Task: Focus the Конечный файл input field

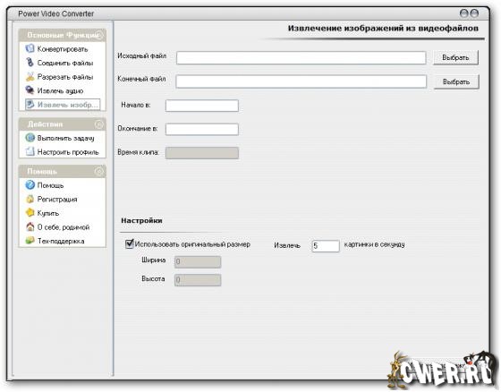Action: point(301,81)
